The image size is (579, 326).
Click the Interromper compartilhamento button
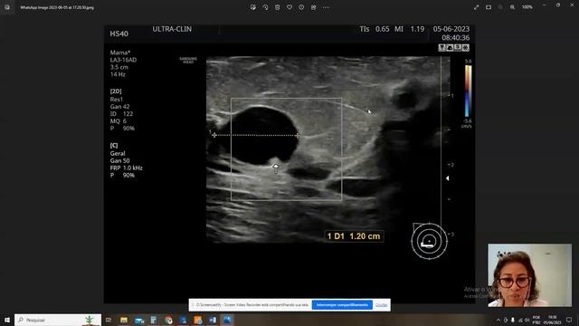point(342,305)
